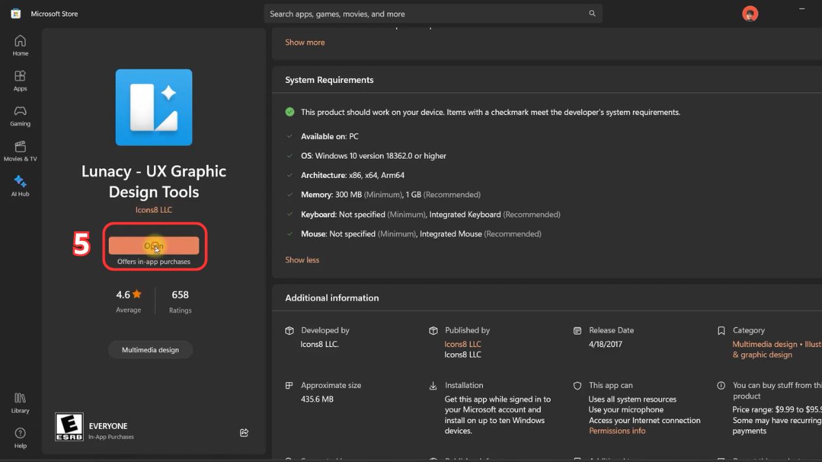Expand description with Show more
Viewport: 822px width, 462px height.
305,42
